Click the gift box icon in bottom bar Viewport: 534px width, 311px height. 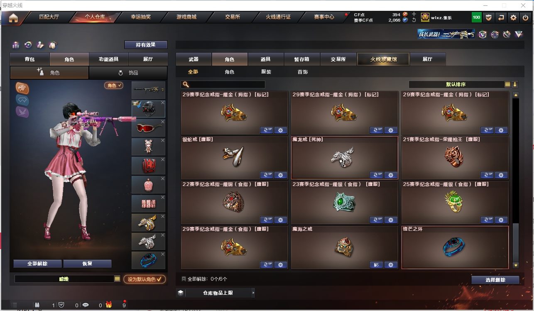click(109, 305)
